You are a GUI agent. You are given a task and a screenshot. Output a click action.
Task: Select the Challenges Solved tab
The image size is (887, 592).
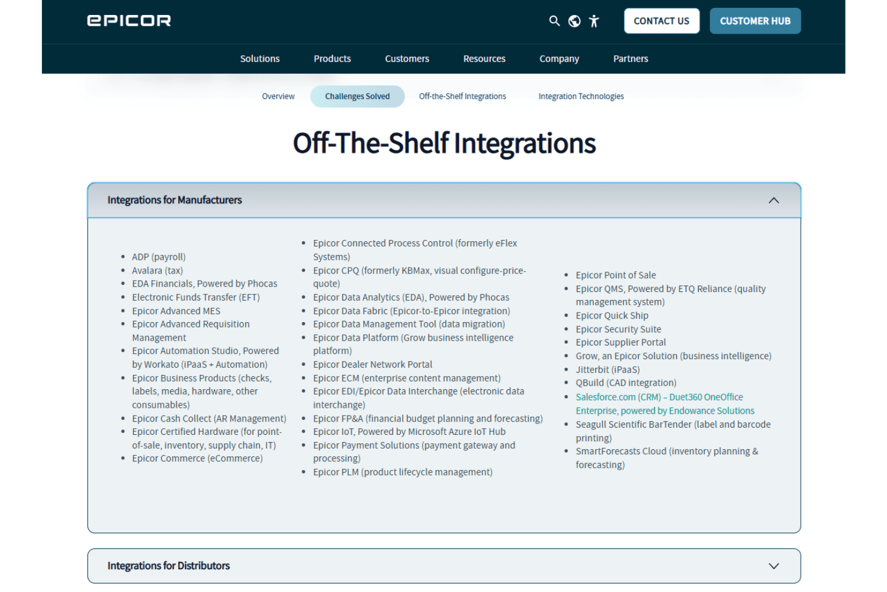(x=357, y=97)
